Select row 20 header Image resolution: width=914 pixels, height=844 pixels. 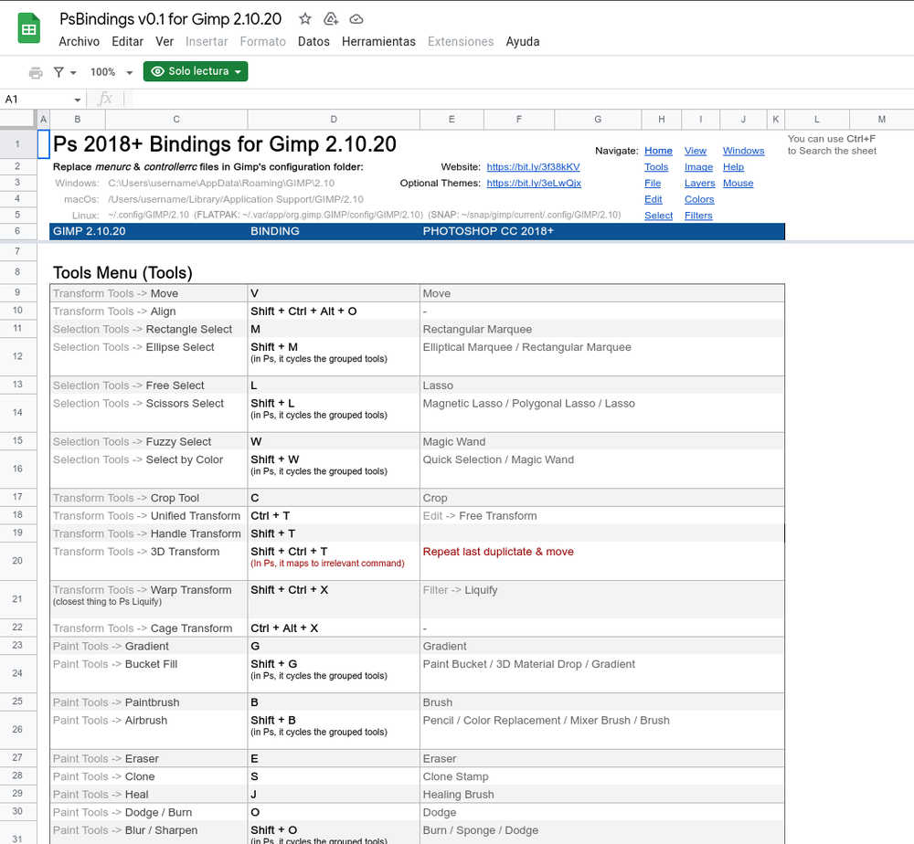(17, 561)
